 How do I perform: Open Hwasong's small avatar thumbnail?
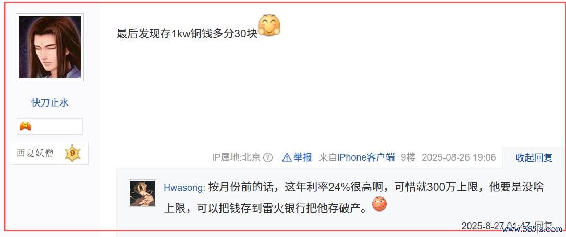pyautogui.click(x=143, y=193)
